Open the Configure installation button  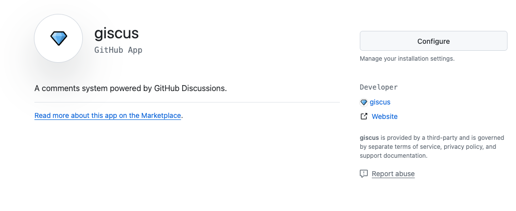(433, 41)
